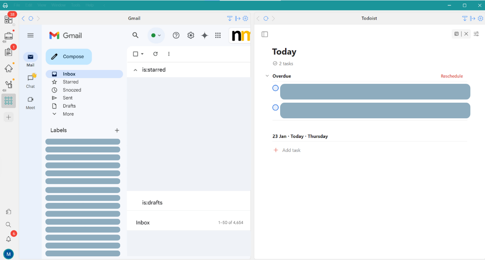Screen dimensions: 485x260
Task: Open the Reschedule link for overdue tasks
Action: coord(451,76)
